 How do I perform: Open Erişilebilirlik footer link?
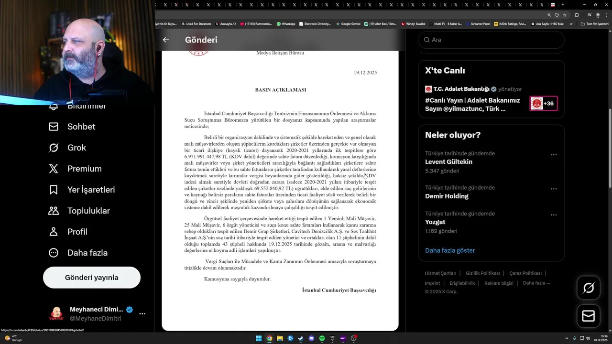click(462, 283)
